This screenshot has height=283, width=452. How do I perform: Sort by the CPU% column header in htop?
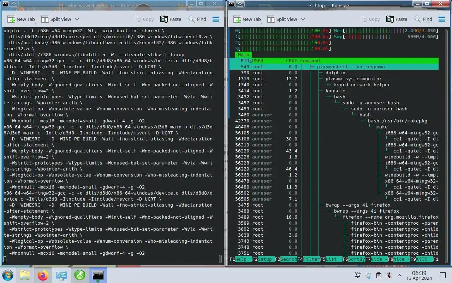tap(292, 61)
